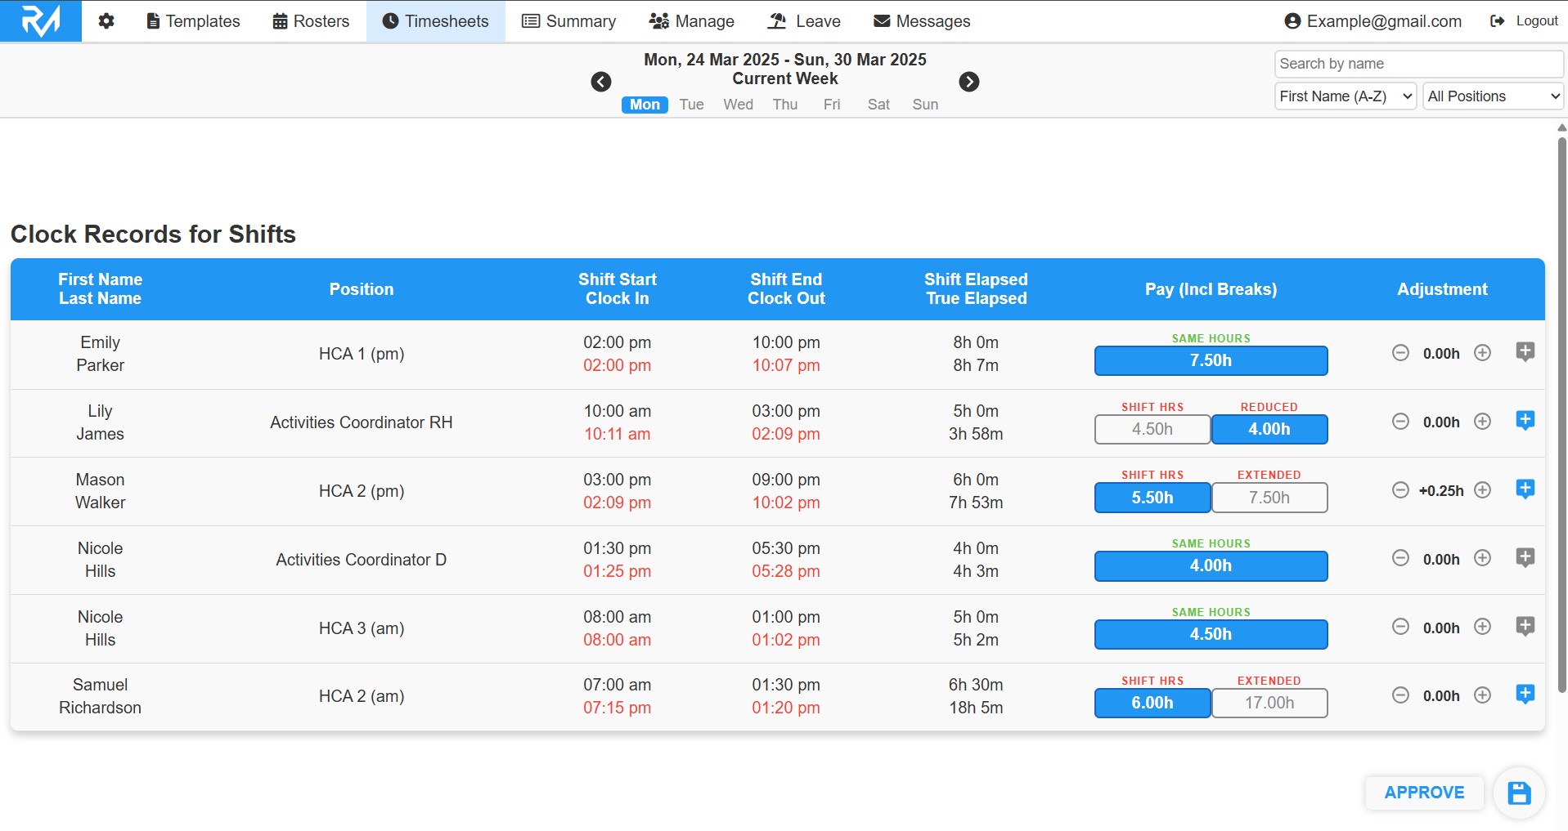Increase adjustment for Emily Parker
The height and width of the screenshot is (831, 1568).
[x=1482, y=353]
